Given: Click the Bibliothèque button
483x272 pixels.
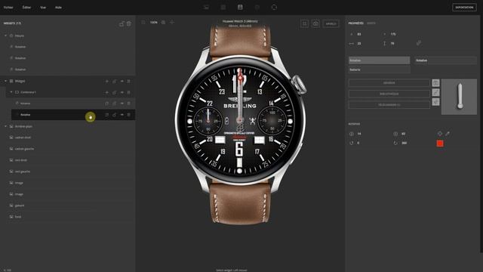Looking at the screenshot, I should click(x=389, y=94).
